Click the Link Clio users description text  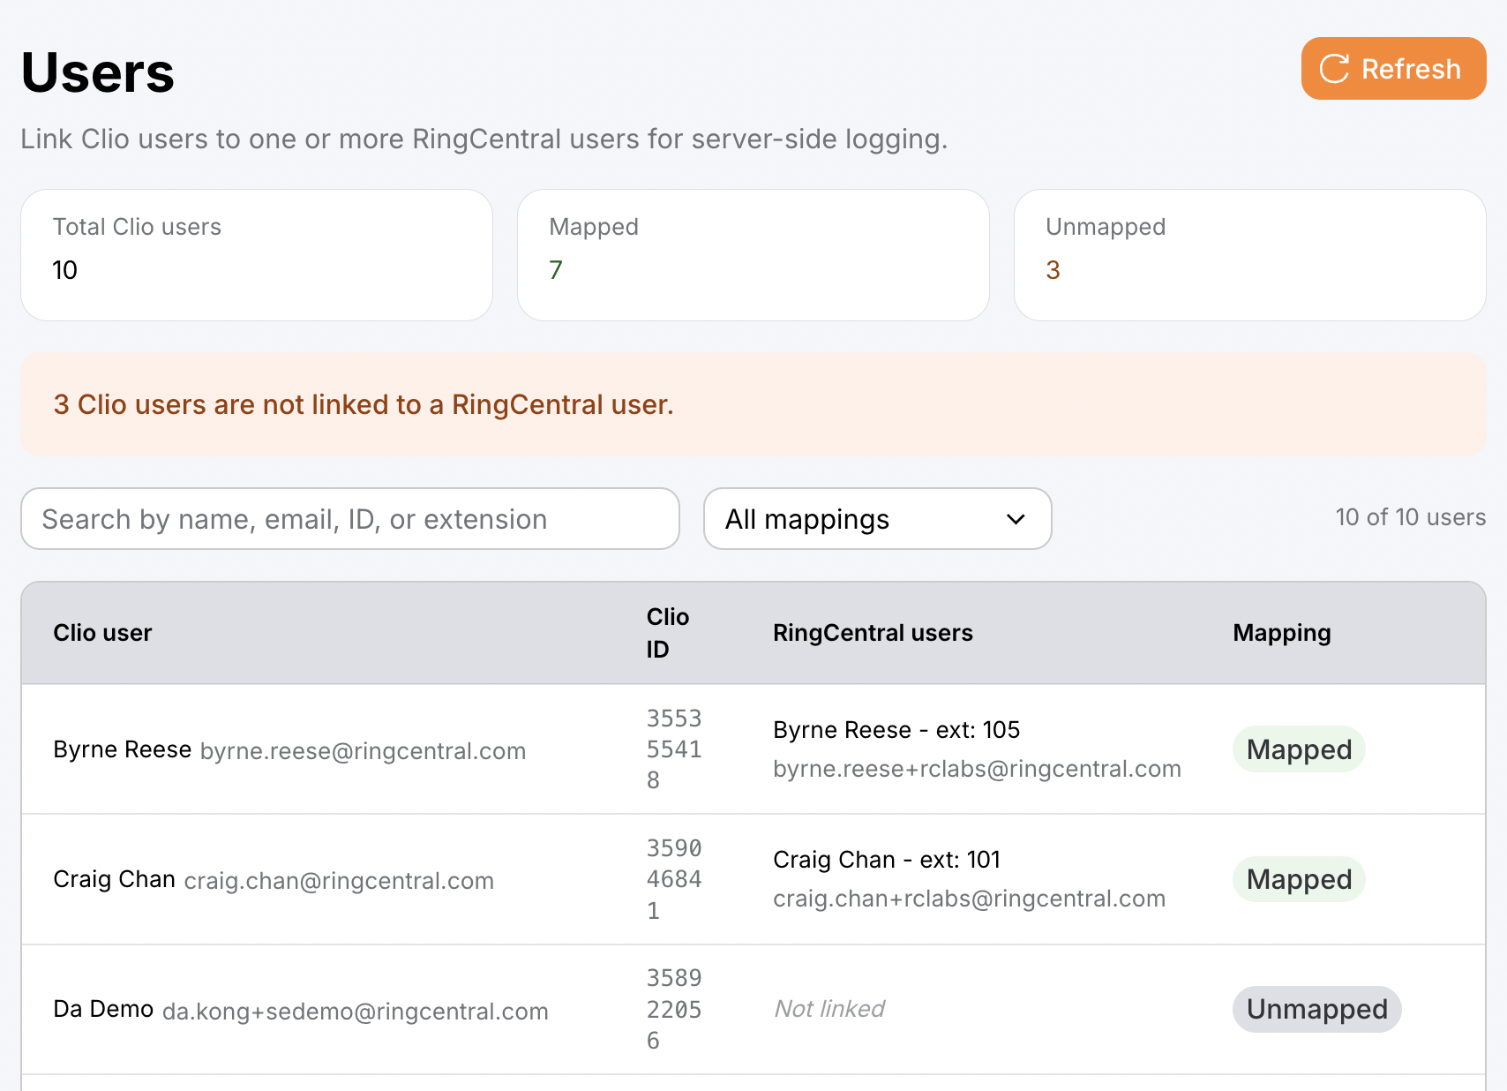click(484, 139)
